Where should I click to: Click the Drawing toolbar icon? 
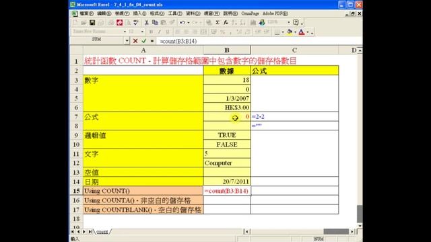262,22
